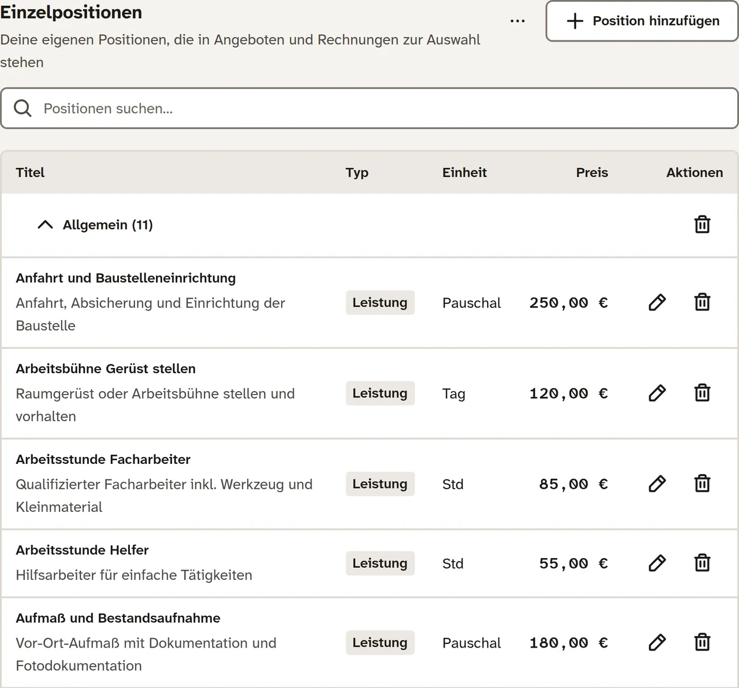This screenshot has width=739, height=688.
Task: Click the Einzelpositionen heading
Action: [71, 13]
